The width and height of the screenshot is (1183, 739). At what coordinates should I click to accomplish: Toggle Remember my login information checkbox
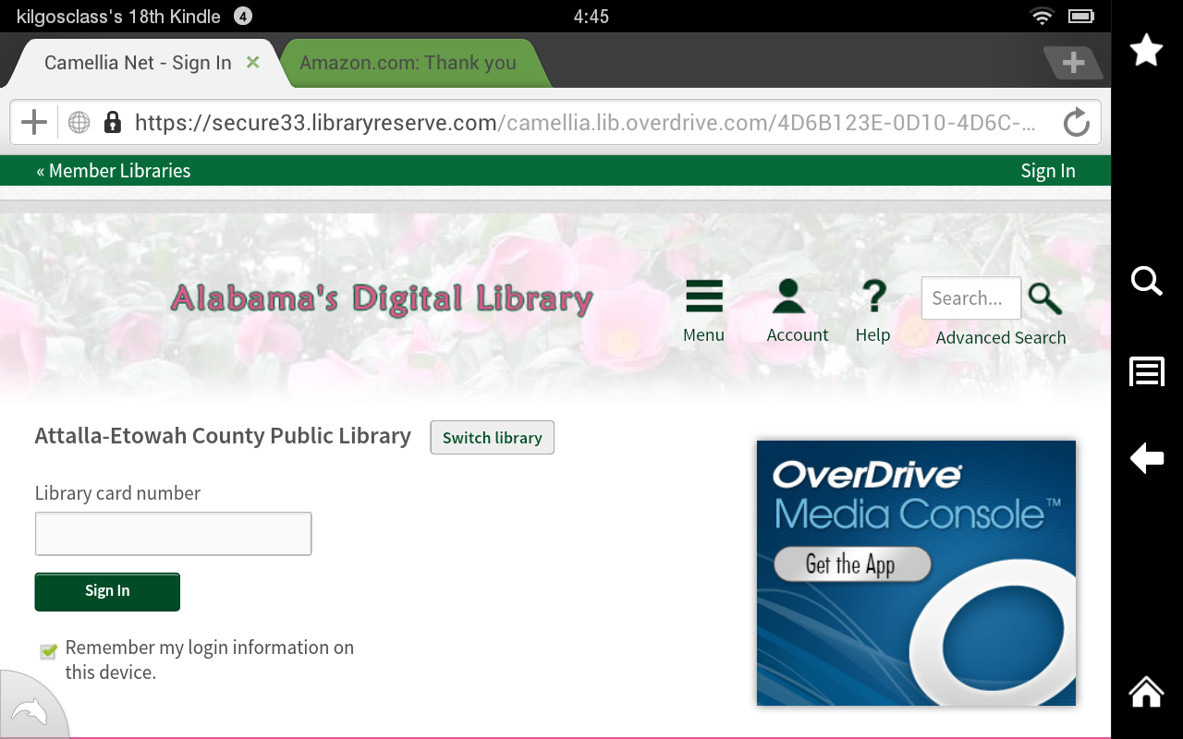(47, 651)
